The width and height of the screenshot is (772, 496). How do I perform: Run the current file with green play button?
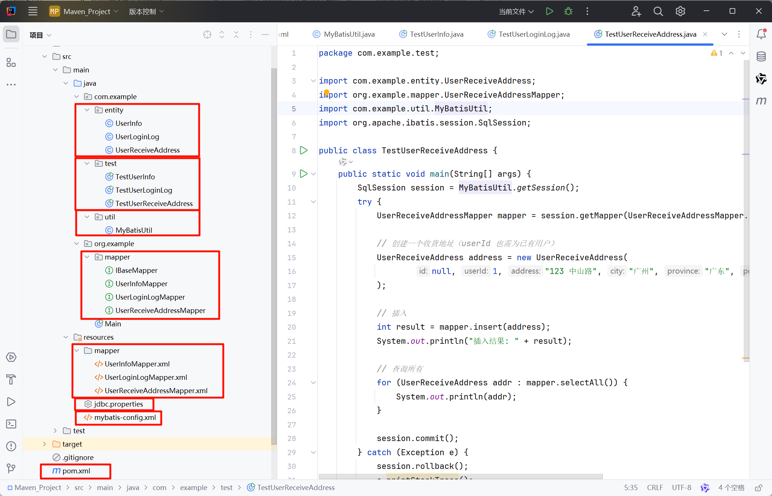pos(549,12)
